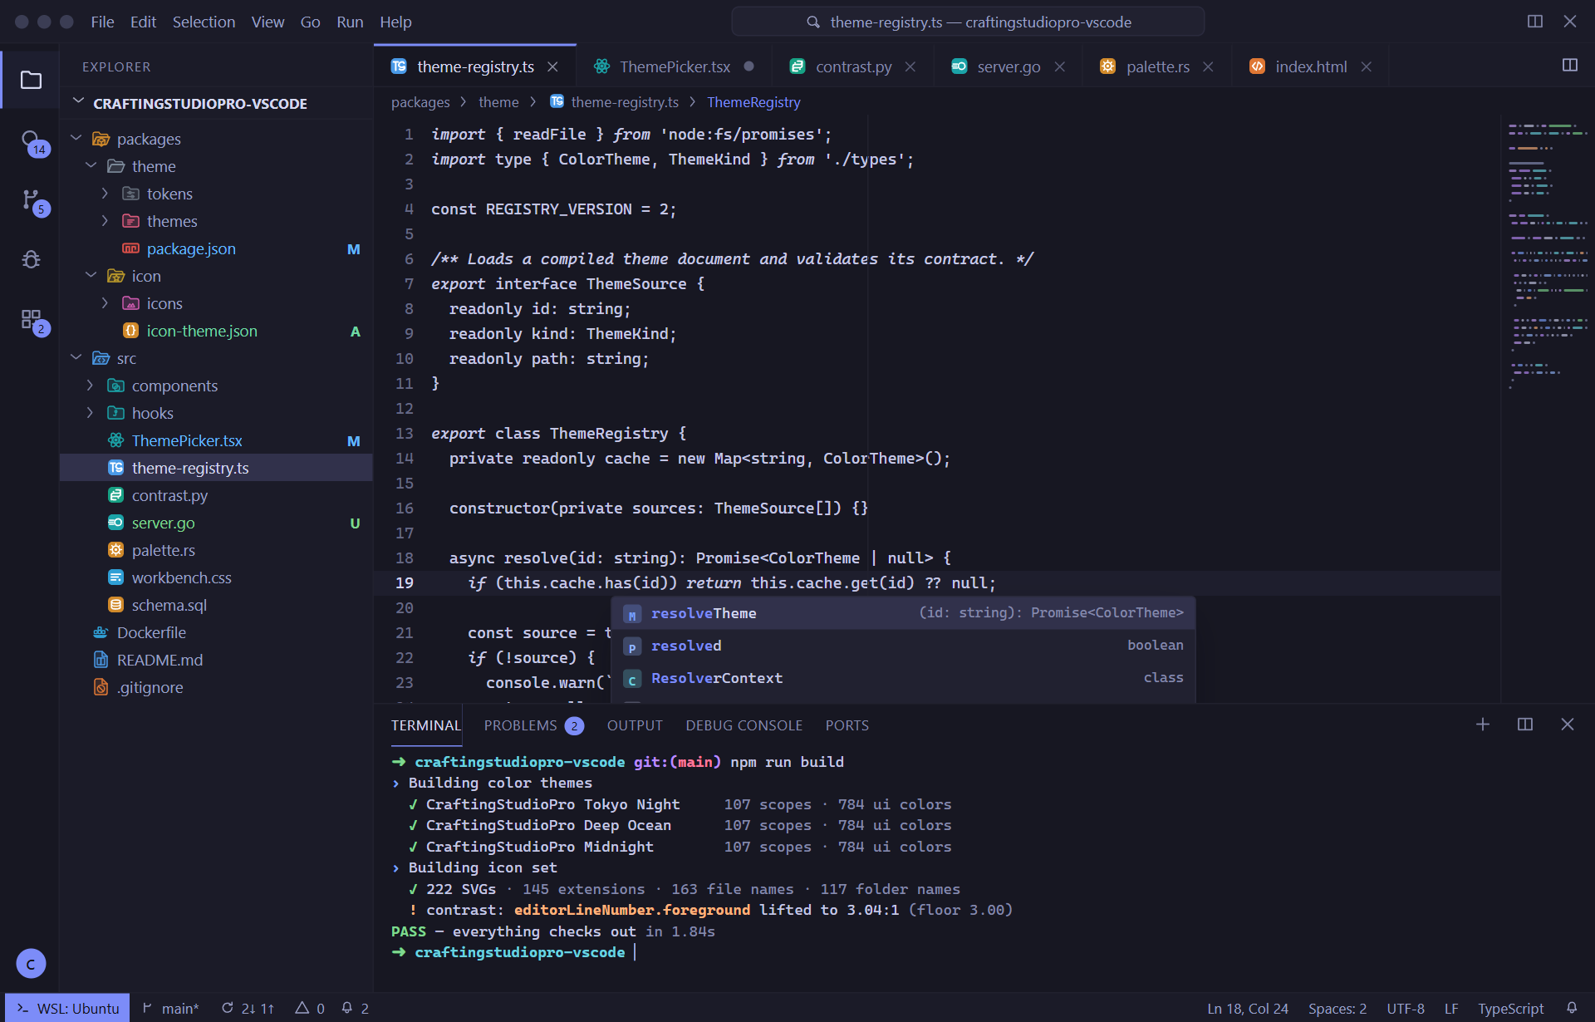Split the editor to the right
The height and width of the screenshot is (1022, 1595).
click(x=1570, y=65)
